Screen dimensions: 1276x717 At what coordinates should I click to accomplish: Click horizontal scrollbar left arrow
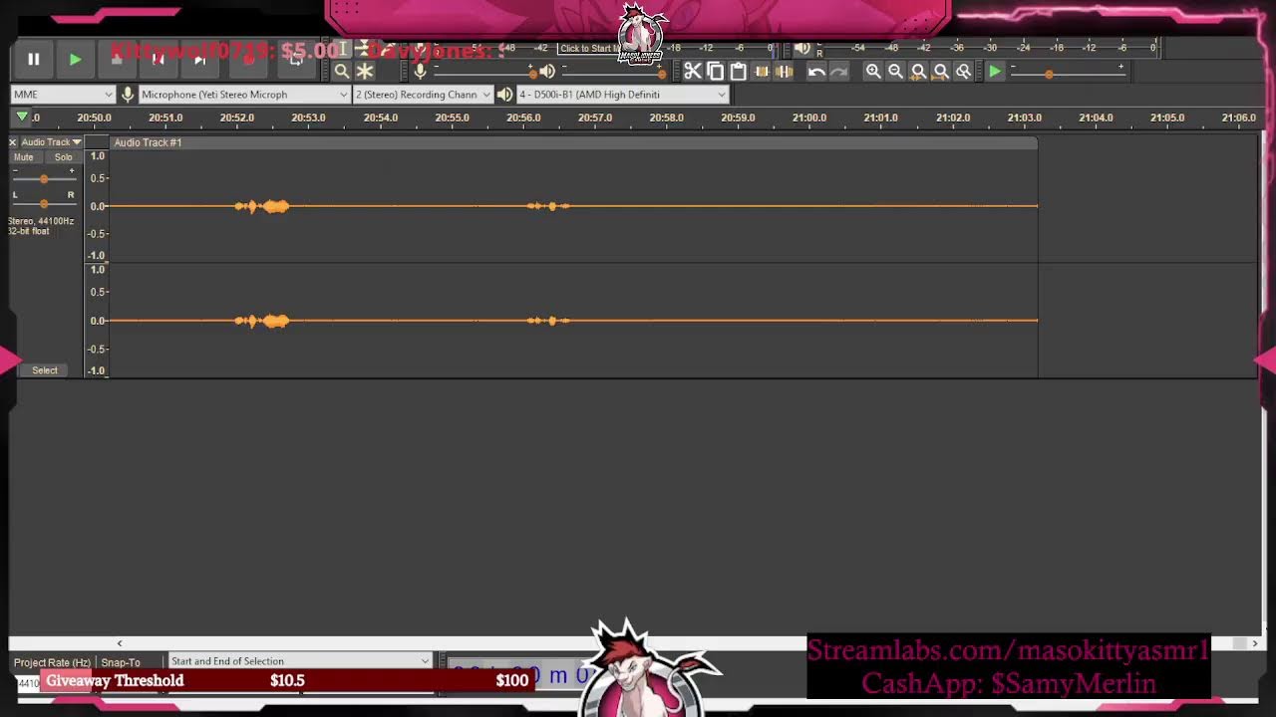pos(120,643)
